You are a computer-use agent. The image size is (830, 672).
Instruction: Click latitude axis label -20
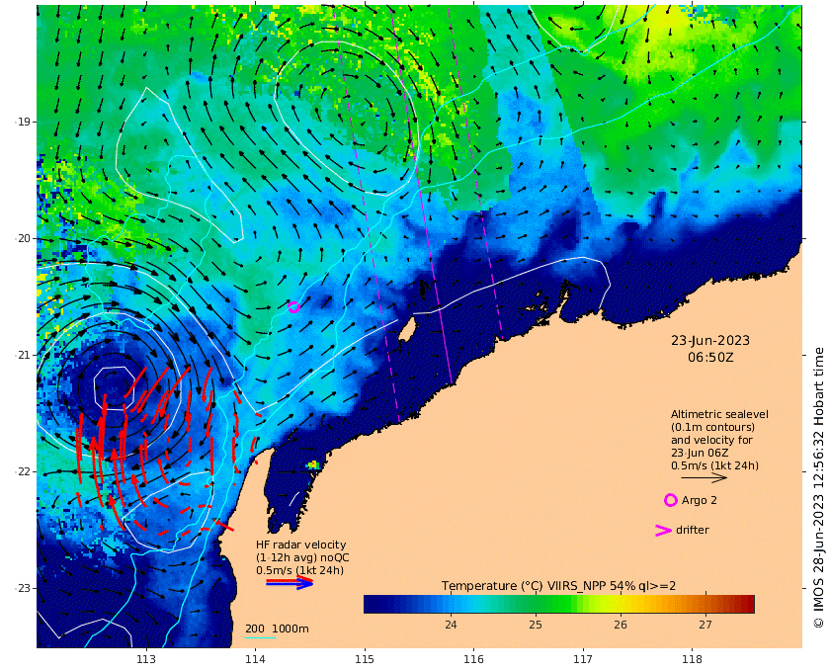(x=22, y=239)
